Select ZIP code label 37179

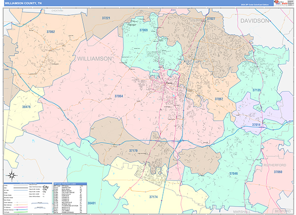coord(133,150)
